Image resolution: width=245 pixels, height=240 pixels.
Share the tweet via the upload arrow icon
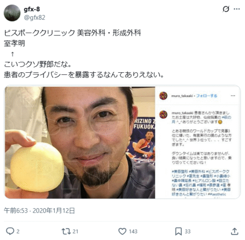coord(235,231)
